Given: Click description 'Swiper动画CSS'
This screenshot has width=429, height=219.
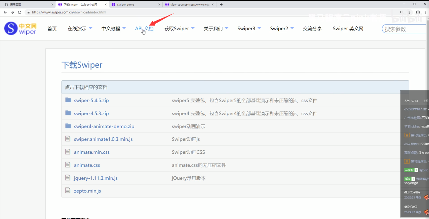Looking at the screenshot, I should coord(188,152).
